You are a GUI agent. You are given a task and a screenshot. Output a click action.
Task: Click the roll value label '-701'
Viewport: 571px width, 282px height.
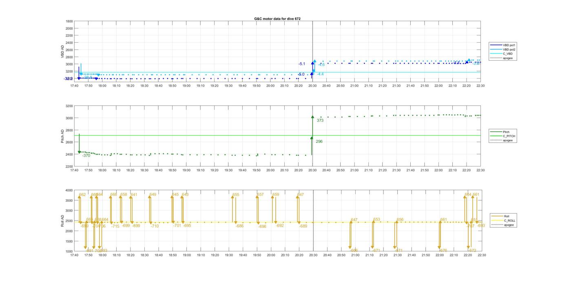[x=177, y=225]
